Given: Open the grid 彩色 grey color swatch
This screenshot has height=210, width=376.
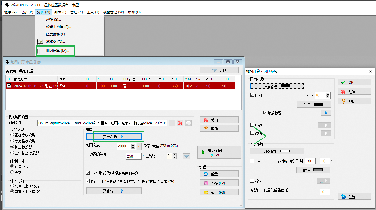Looking at the screenshot, I should 314,170.
